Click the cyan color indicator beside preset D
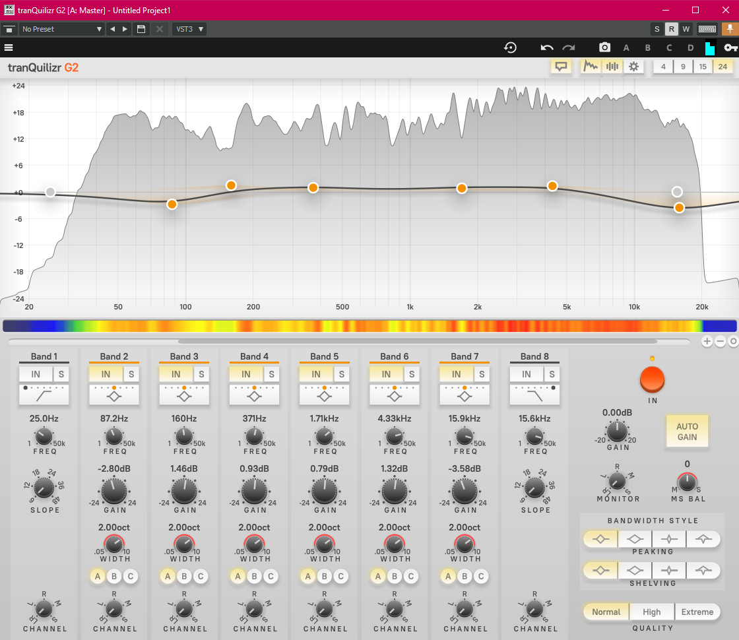 709,48
